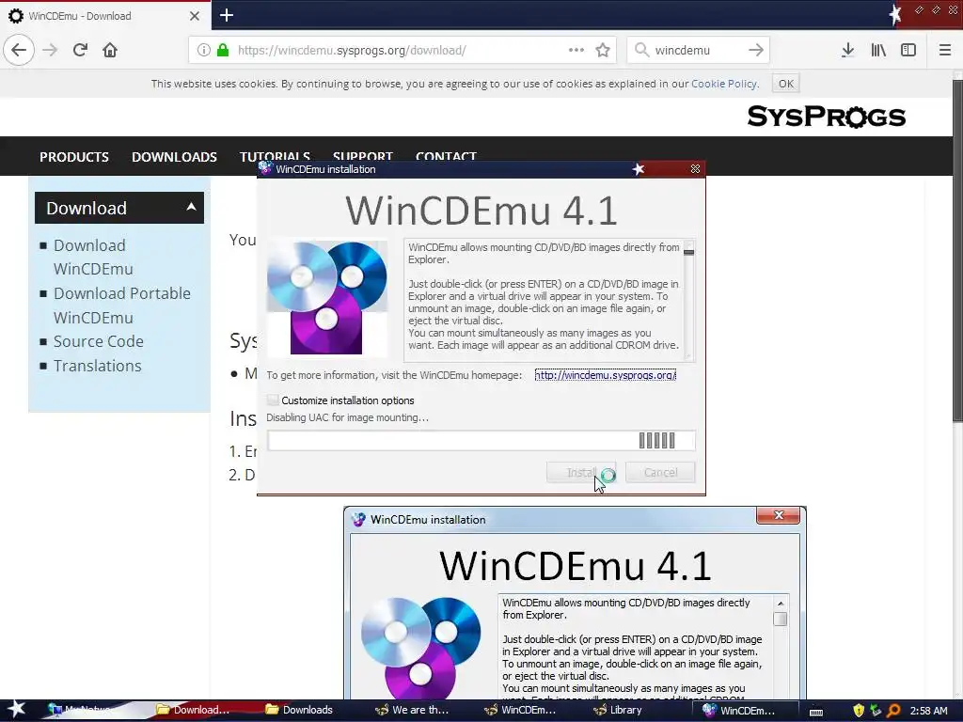
Task: Show site information icon in address bar
Action: click(203, 51)
